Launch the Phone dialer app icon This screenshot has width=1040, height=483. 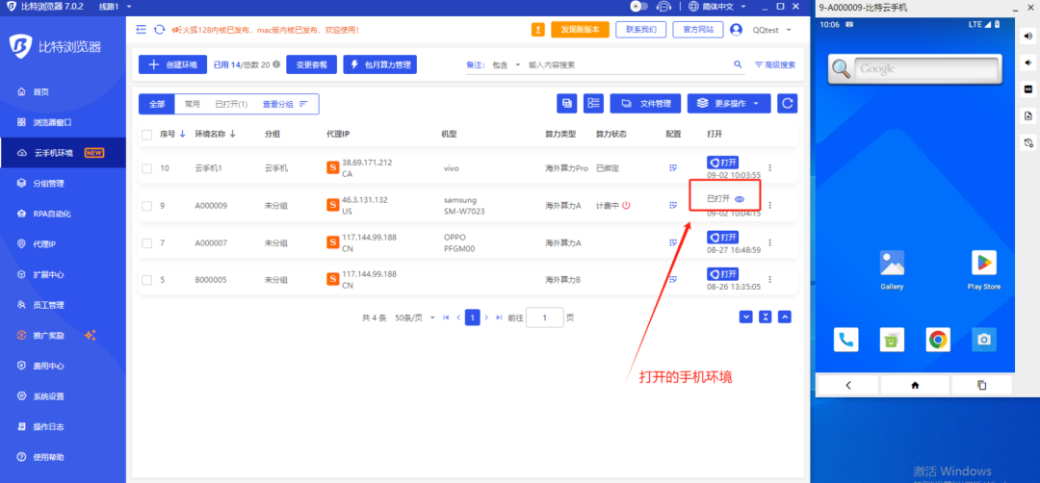coord(845,340)
